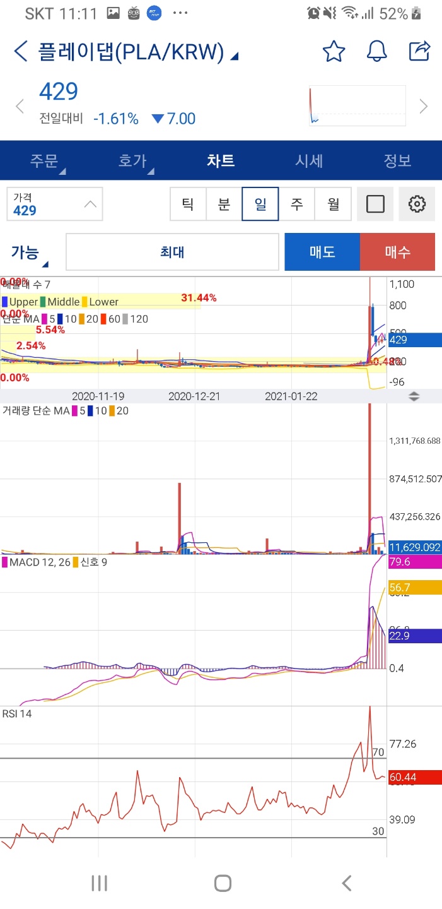Open coin selector dropdown next to PLA/KRW
Viewport: 442px width, 909px height.
[x=235, y=57]
